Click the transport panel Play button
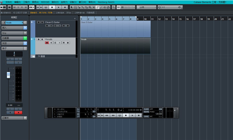This screenshot has width=233, height=140. [132, 115]
